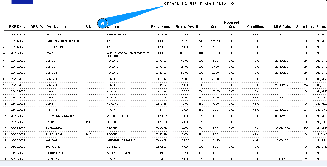This screenshot has height=167, width=327.
Task: Click the PRESERVING OIL description
Action: (x=117, y=35)
